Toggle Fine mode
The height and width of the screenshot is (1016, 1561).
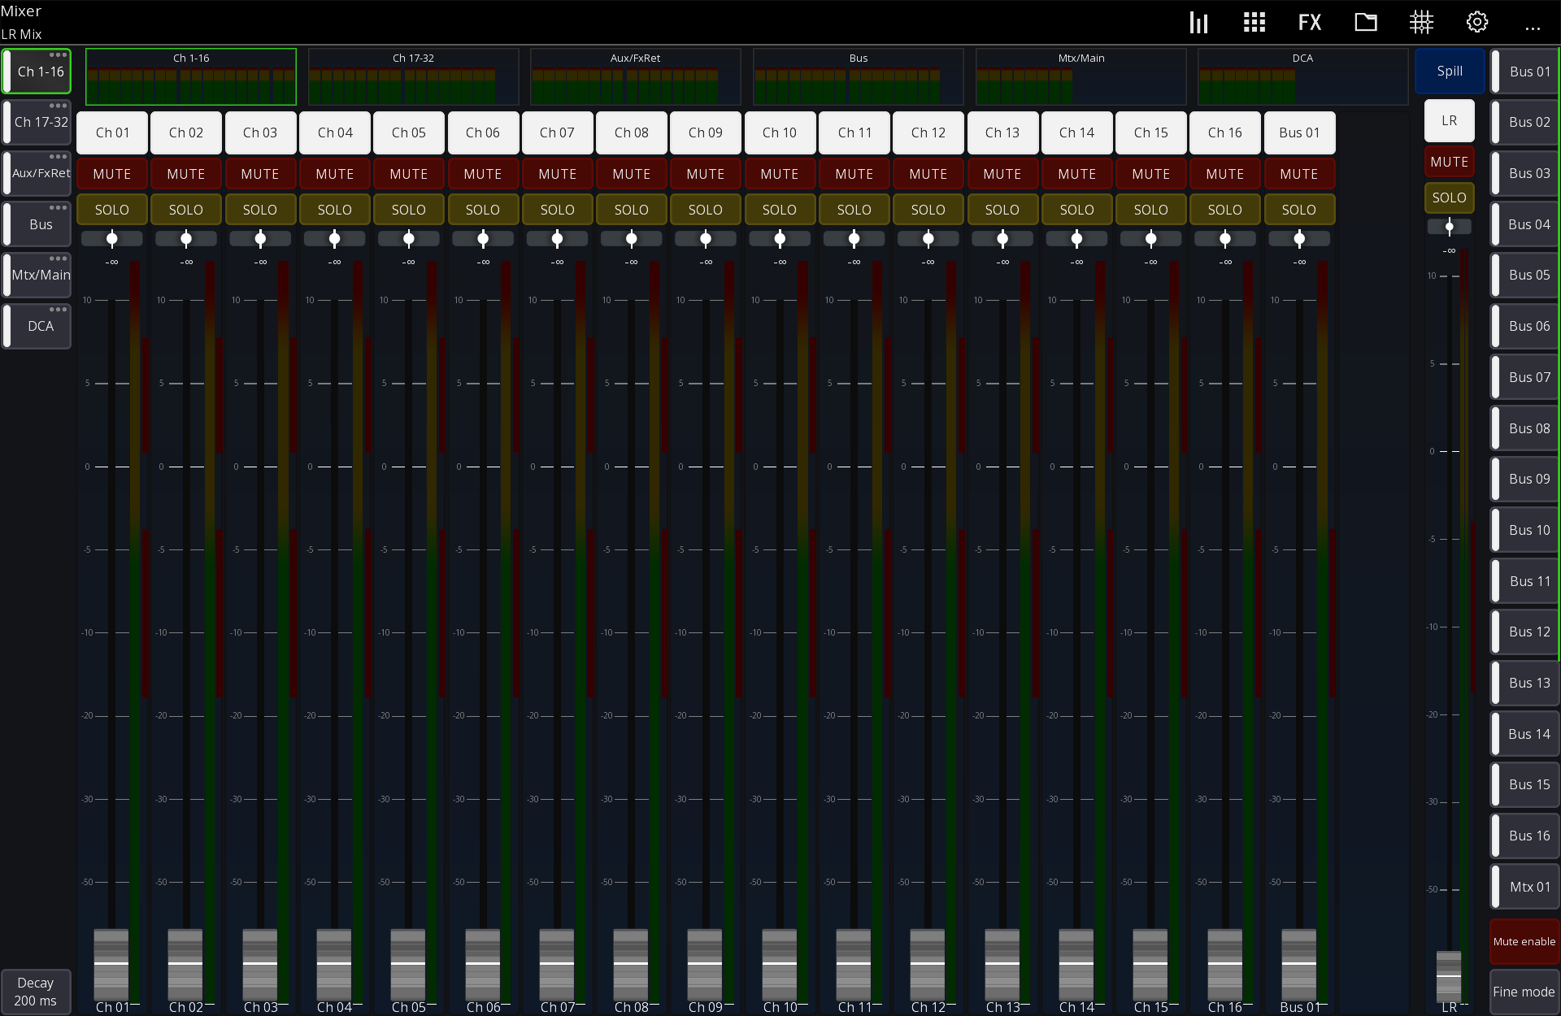(x=1524, y=992)
